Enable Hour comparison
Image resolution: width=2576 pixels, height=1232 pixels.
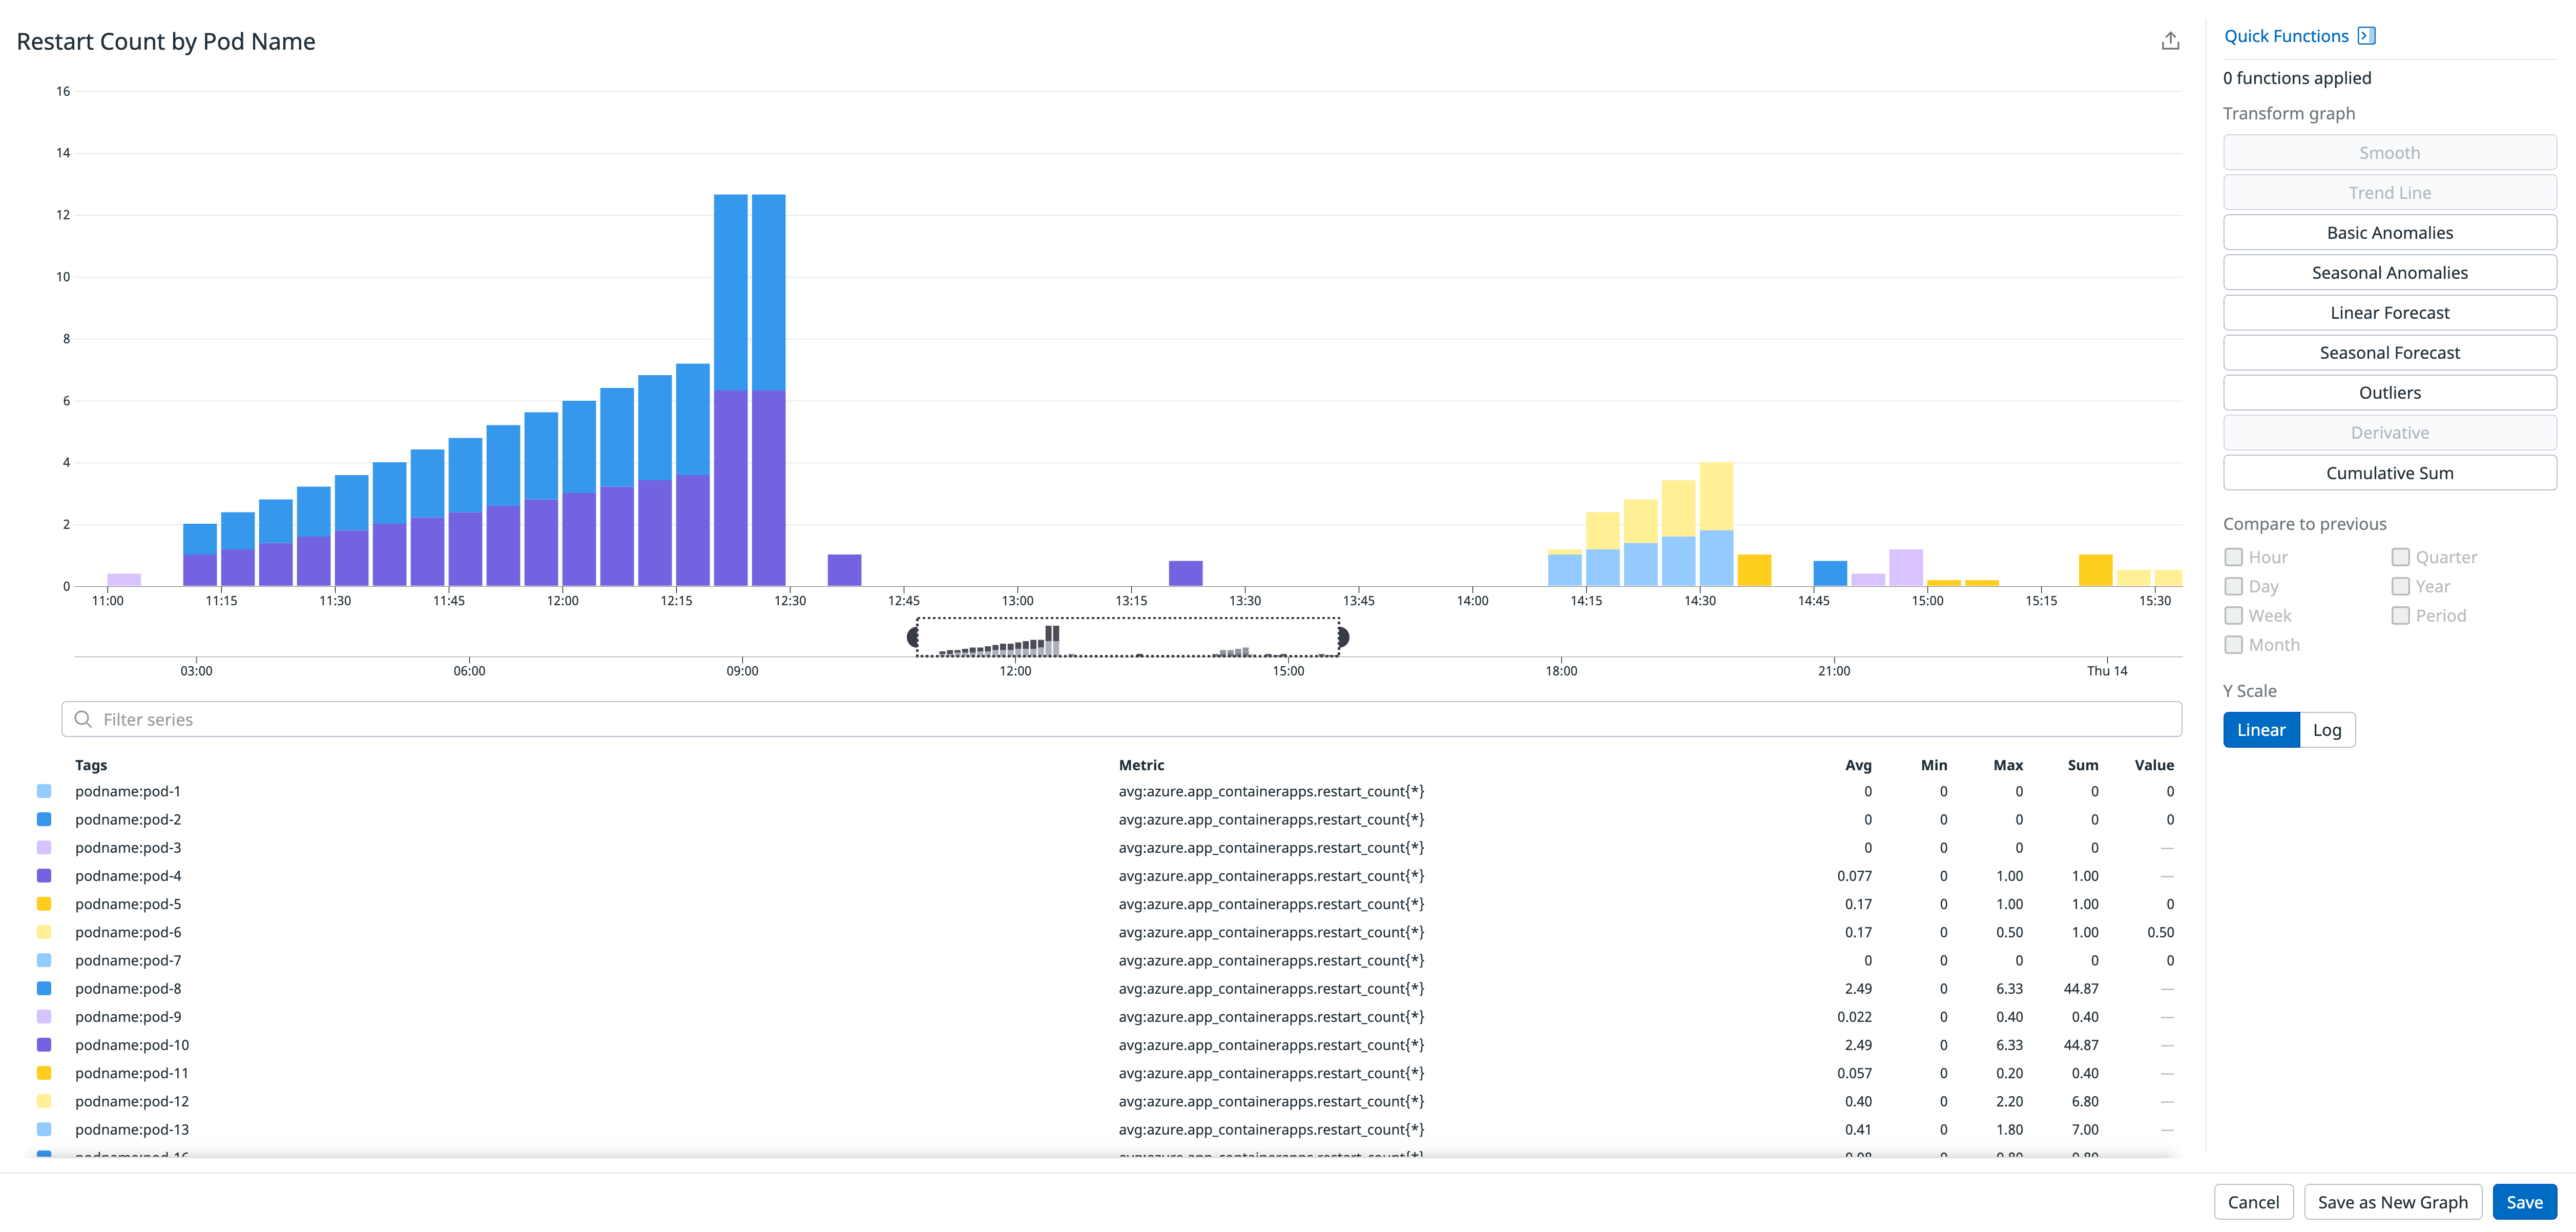tap(2233, 557)
